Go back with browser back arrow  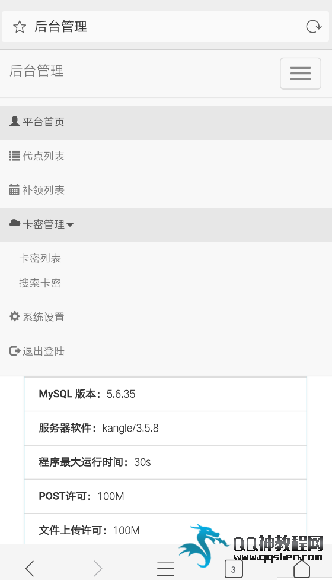[30, 568]
